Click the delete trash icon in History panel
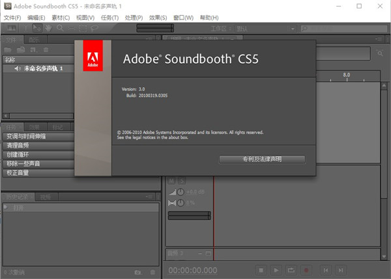The width and height of the screenshot is (391, 279). pyautogui.click(x=152, y=272)
